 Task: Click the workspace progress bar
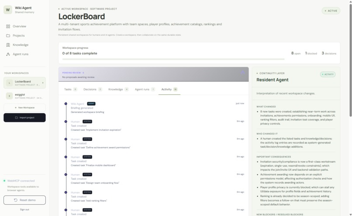point(173,59)
